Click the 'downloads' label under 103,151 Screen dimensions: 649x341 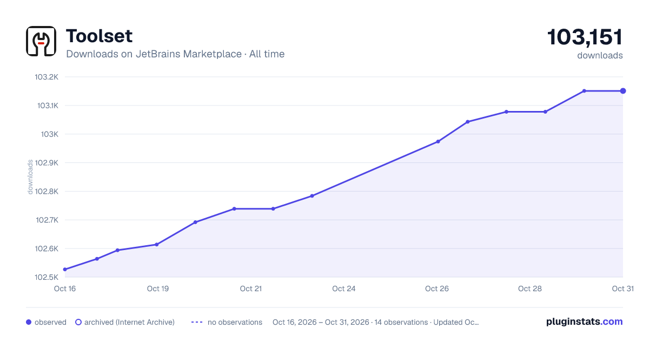point(600,55)
